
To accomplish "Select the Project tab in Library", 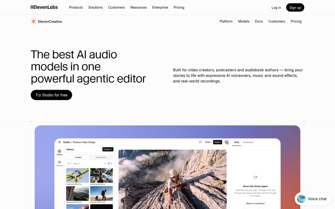I will click(78, 157).
